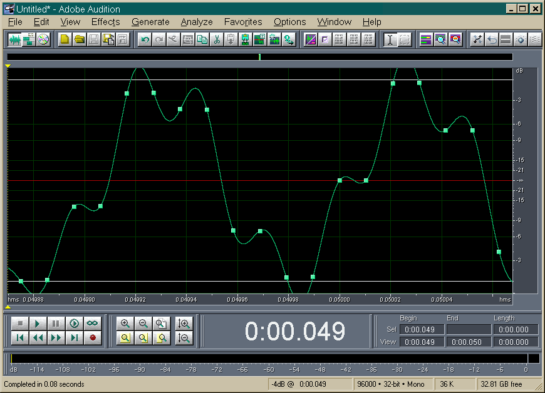Click the Stop playback button
Viewport: 545px width, 393px height.
20,324
